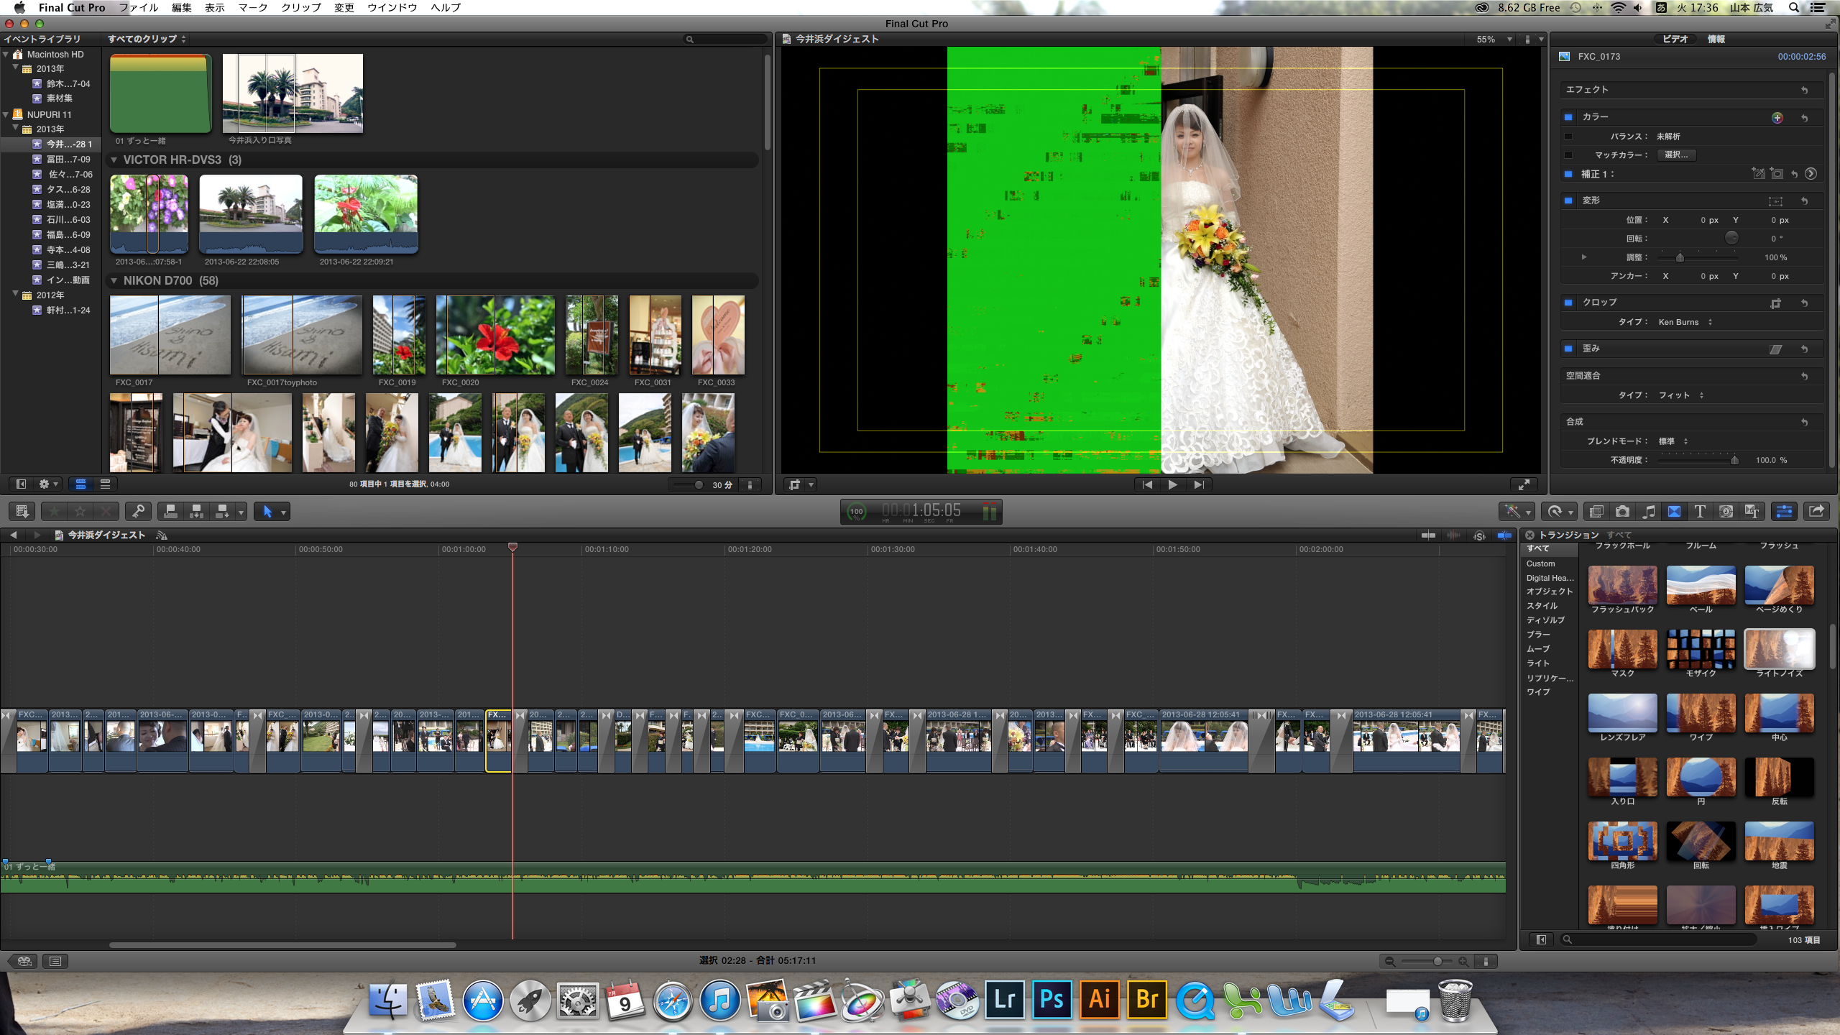1840x1035 pixels.
Task: Click the 選択... match color button
Action: click(x=1676, y=155)
